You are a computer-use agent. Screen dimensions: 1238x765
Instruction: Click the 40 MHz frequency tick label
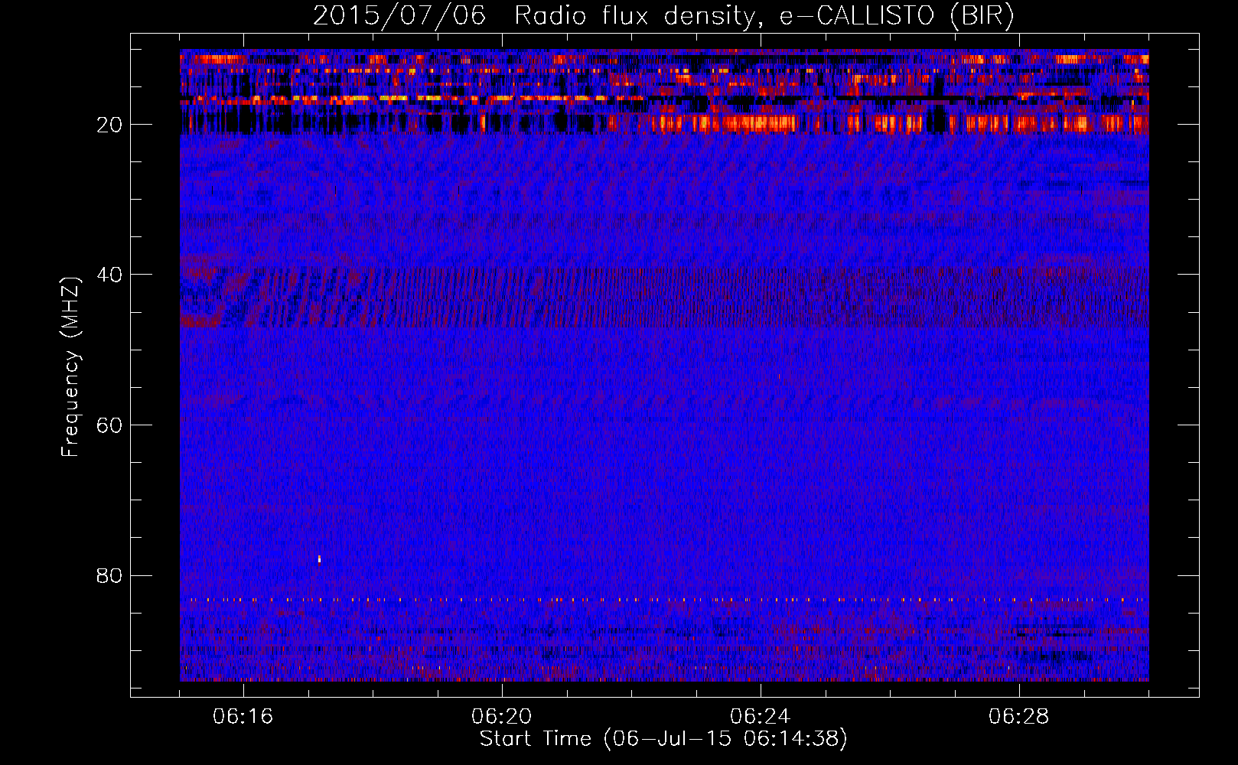click(110, 275)
